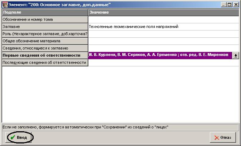Click the Заглавие value field with title text

[163, 27]
